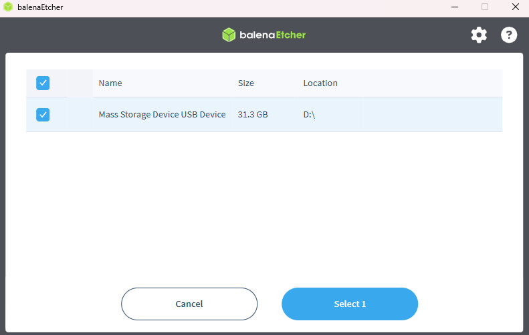Viewport: 529px width, 335px height.
Task: Click the D:\ location cell
Action: coord(309,115)
